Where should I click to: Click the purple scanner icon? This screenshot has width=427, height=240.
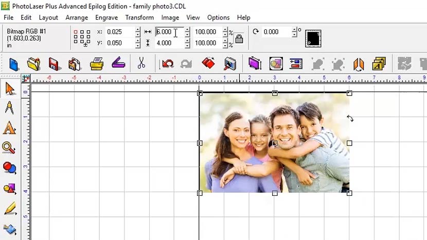tap(119, 64)
